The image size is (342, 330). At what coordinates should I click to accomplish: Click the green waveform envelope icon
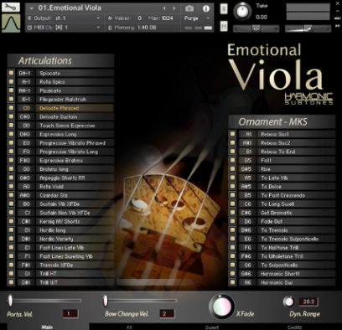(x=11, y=23)
